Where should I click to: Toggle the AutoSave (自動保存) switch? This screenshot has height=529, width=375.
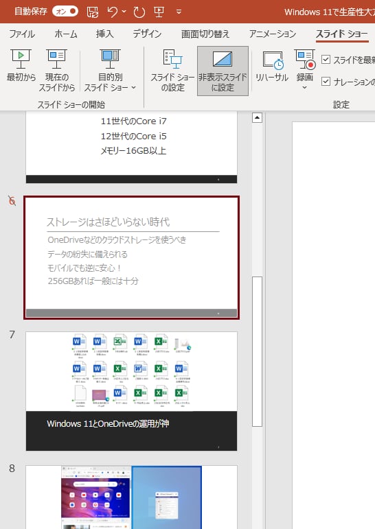click(x=65, y=12)
